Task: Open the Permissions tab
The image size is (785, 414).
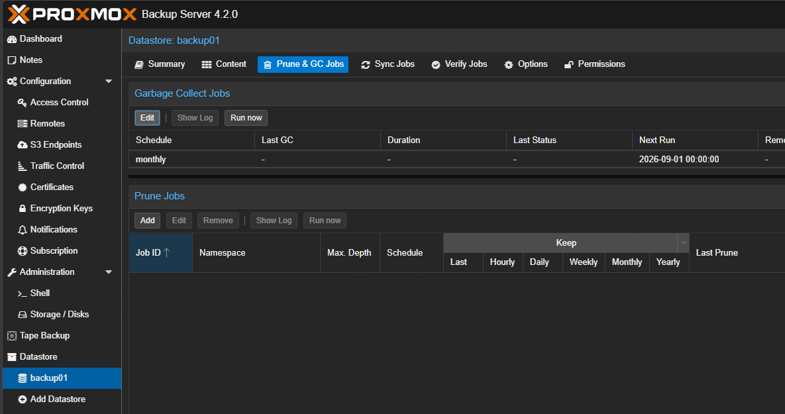Action: (595, 64)
